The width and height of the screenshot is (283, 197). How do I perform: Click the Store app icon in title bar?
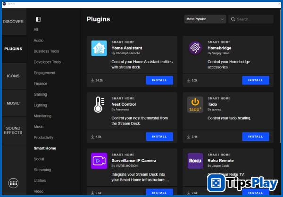point(4,4)
